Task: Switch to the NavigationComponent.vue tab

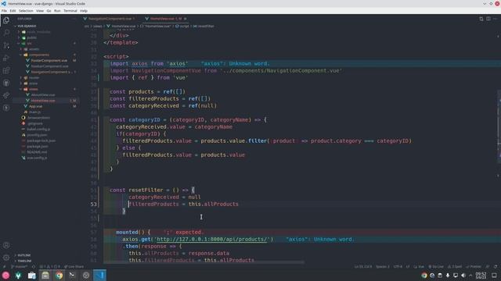Action: pyautogui.click(x=110, y=19)
